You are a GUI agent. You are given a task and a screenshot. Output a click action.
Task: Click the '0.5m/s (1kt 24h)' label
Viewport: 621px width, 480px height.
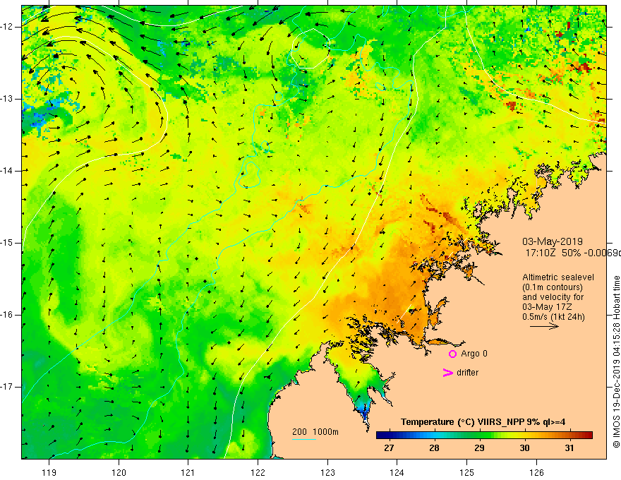click(553, 317)
